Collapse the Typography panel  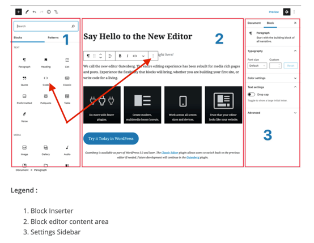click(272, 51)
